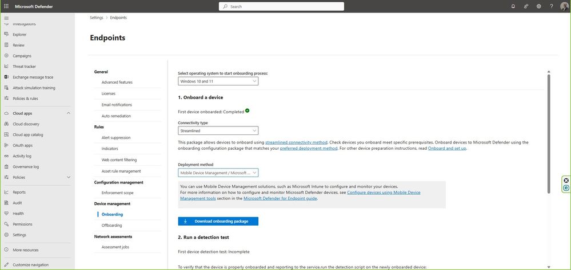Click Download onboarding package button
571x270 pixels.
(x=218, y=221)
